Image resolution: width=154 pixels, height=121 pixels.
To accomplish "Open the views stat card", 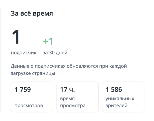I will (x=32, y=97).
